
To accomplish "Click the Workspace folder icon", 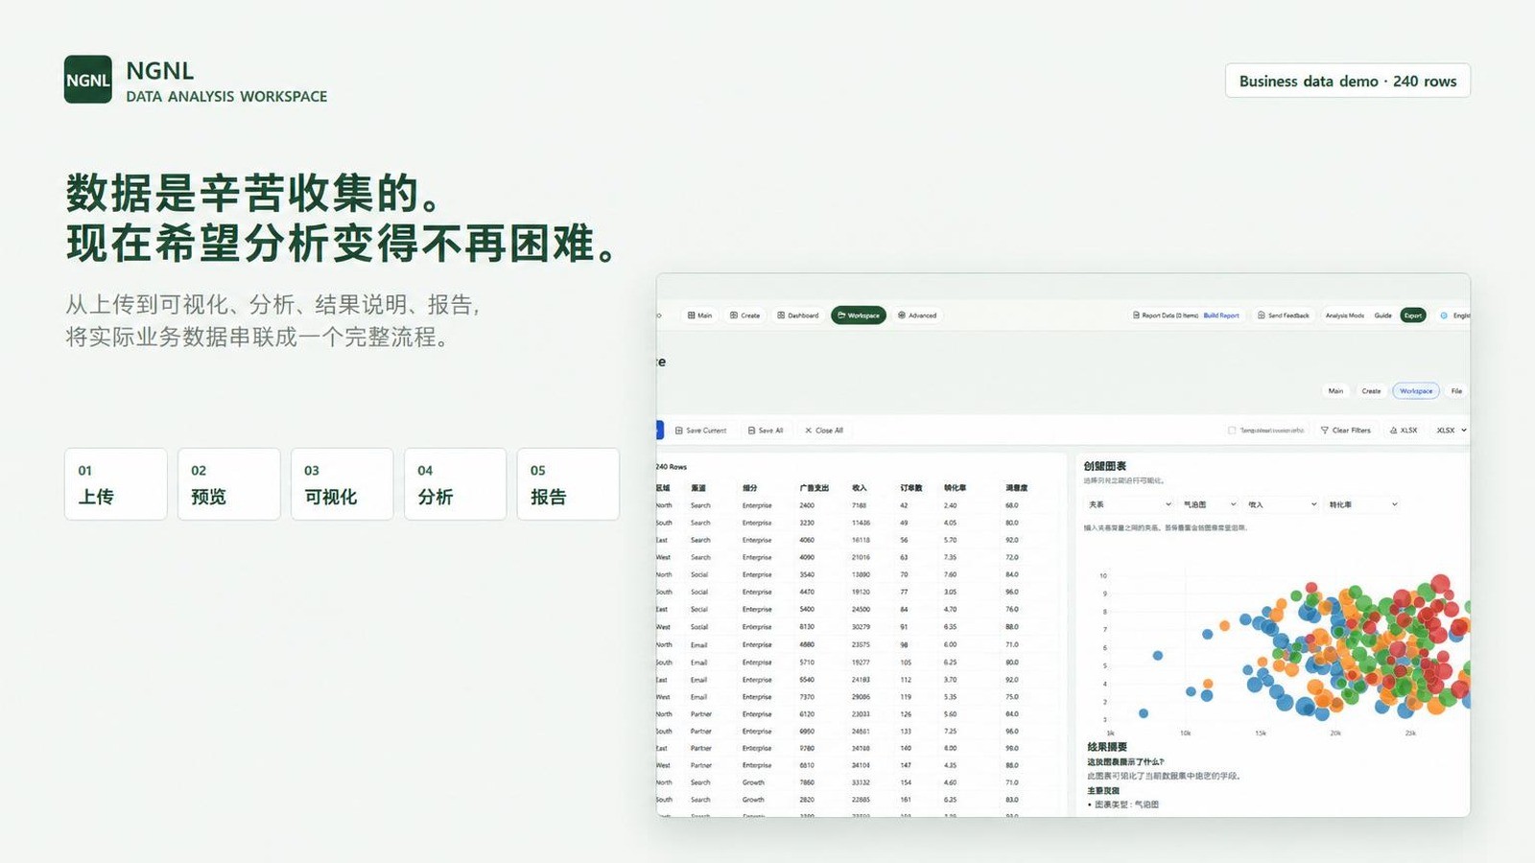I will click(x=841, y=315).
